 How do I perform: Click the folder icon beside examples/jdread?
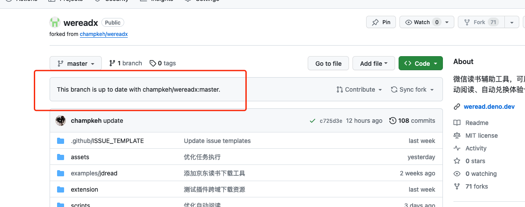click(x=61, y=173)
